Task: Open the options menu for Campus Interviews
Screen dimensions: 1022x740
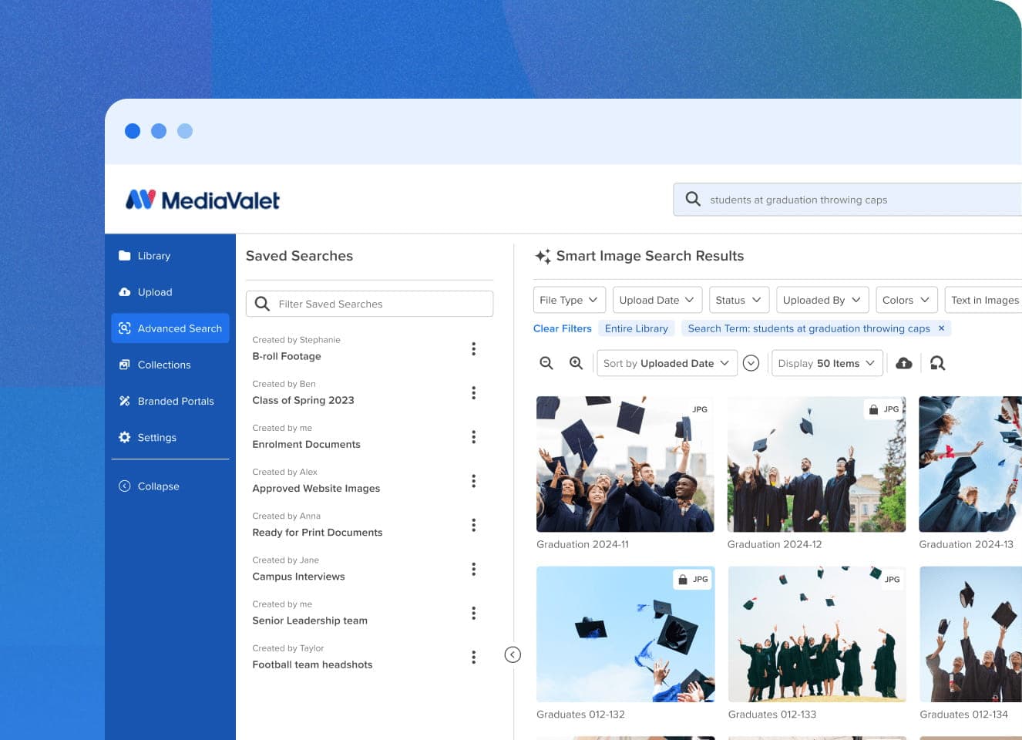Action: 473,569
